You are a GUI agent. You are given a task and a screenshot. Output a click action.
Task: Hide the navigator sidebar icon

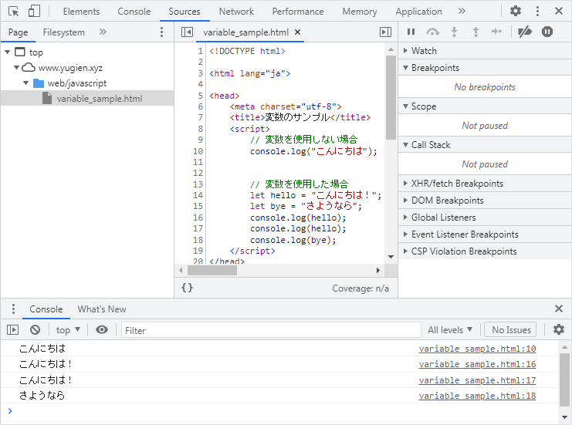click(x=187, y=32)
